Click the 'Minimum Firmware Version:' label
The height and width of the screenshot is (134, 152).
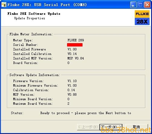tap(36, 85)
